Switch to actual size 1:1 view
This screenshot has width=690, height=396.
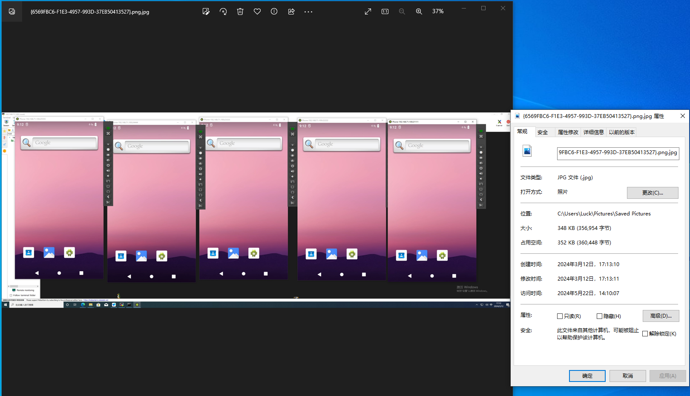tap(385, 11)
